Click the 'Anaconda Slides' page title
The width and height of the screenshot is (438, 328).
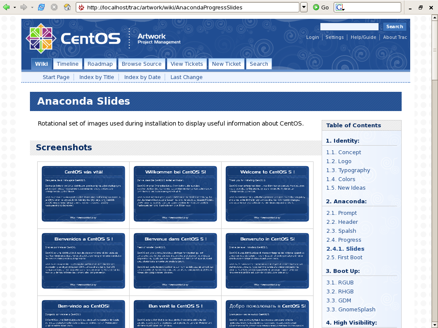[x=83, y=101]
